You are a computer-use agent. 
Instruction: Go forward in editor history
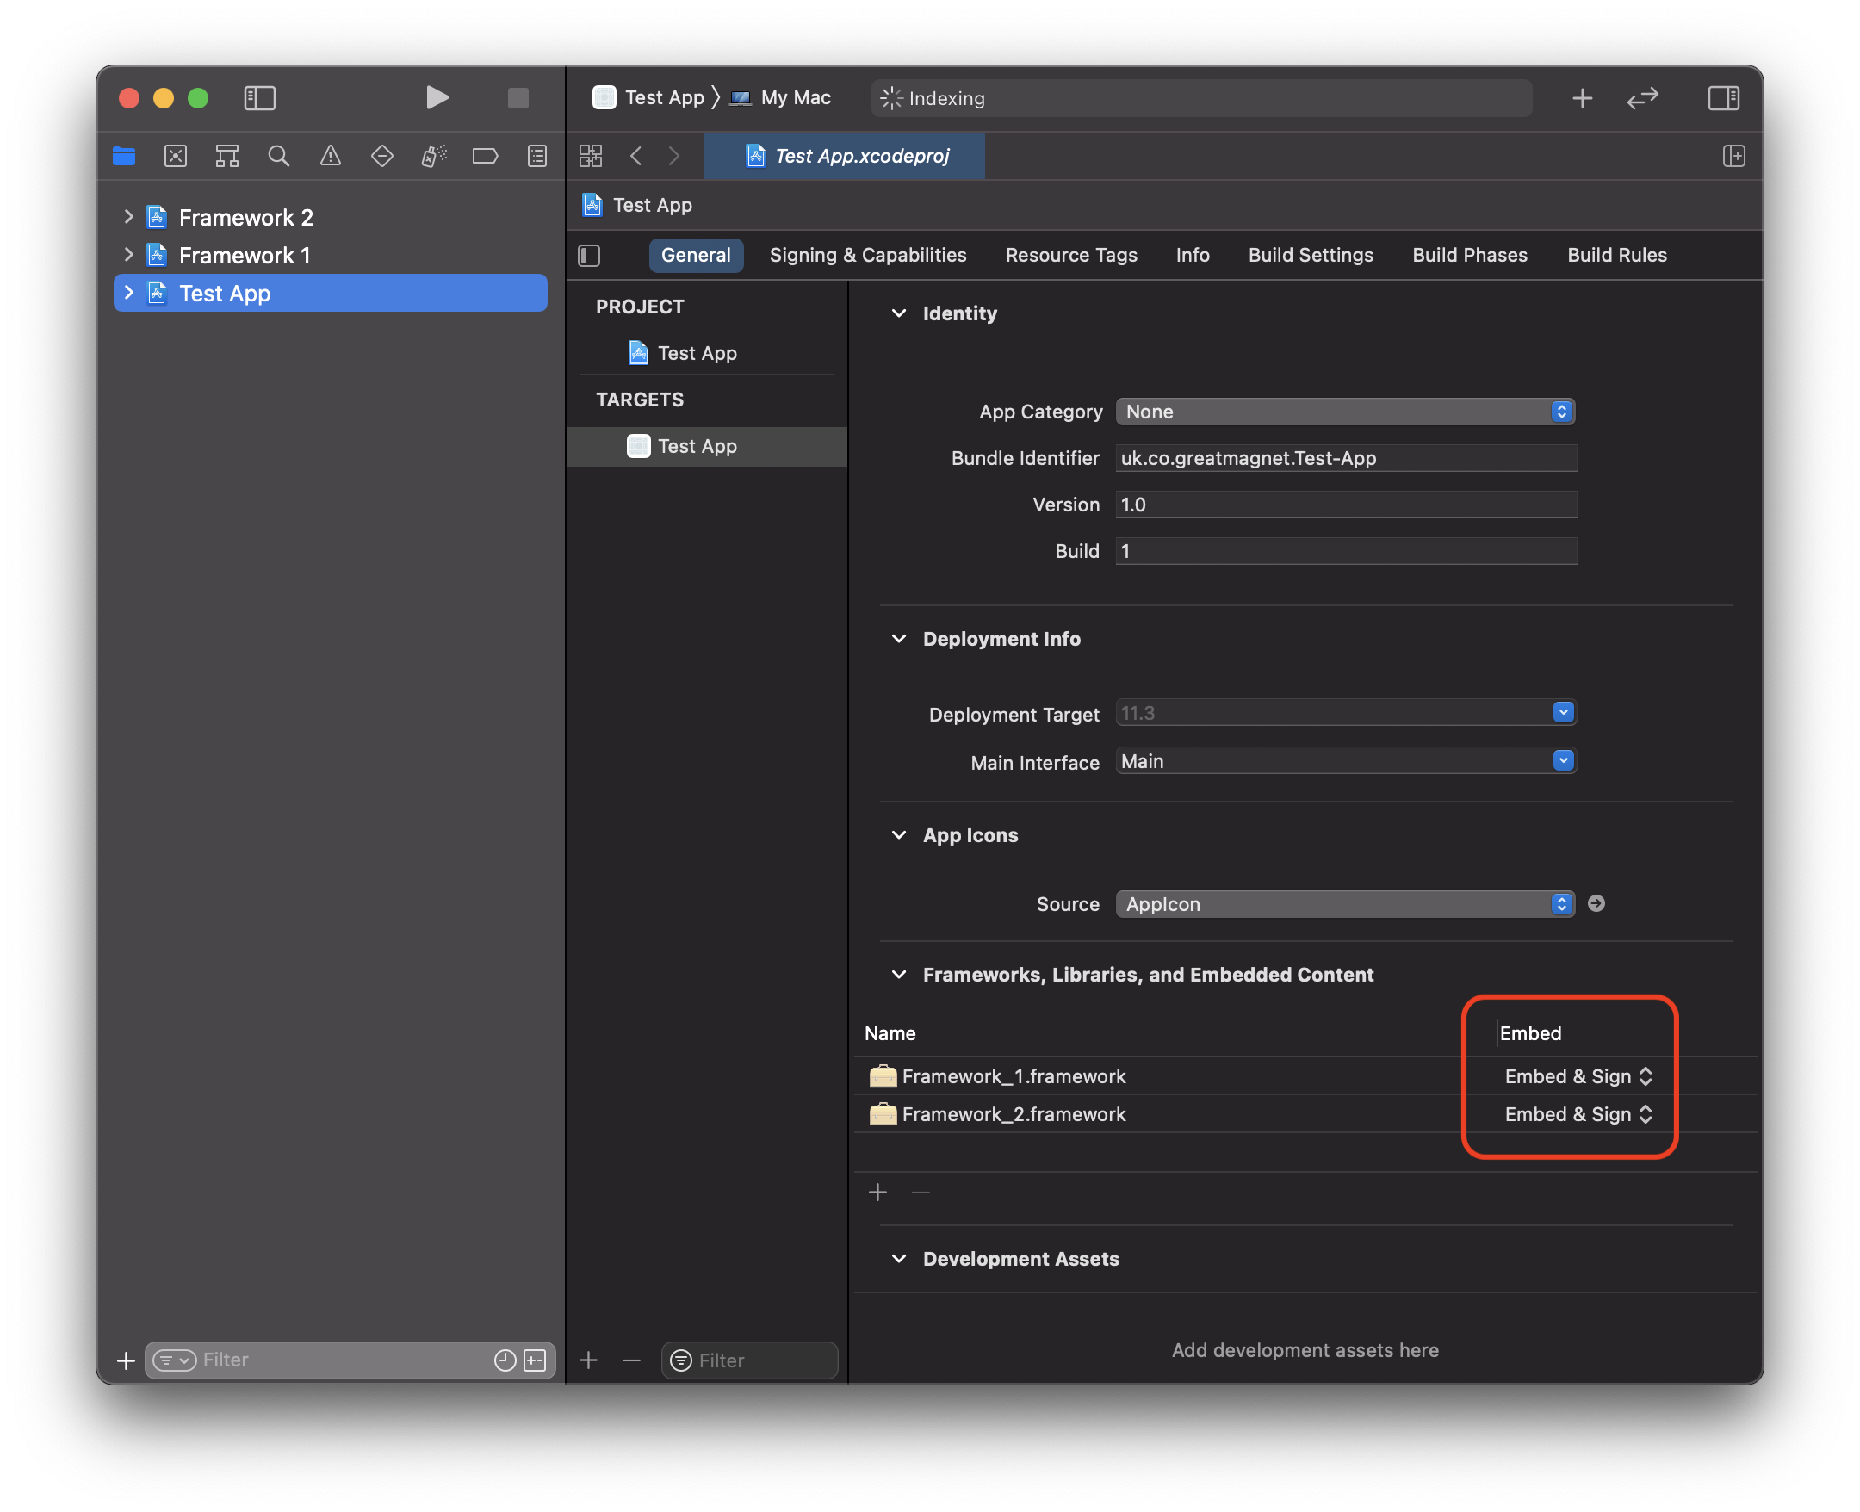click(674, 156)
